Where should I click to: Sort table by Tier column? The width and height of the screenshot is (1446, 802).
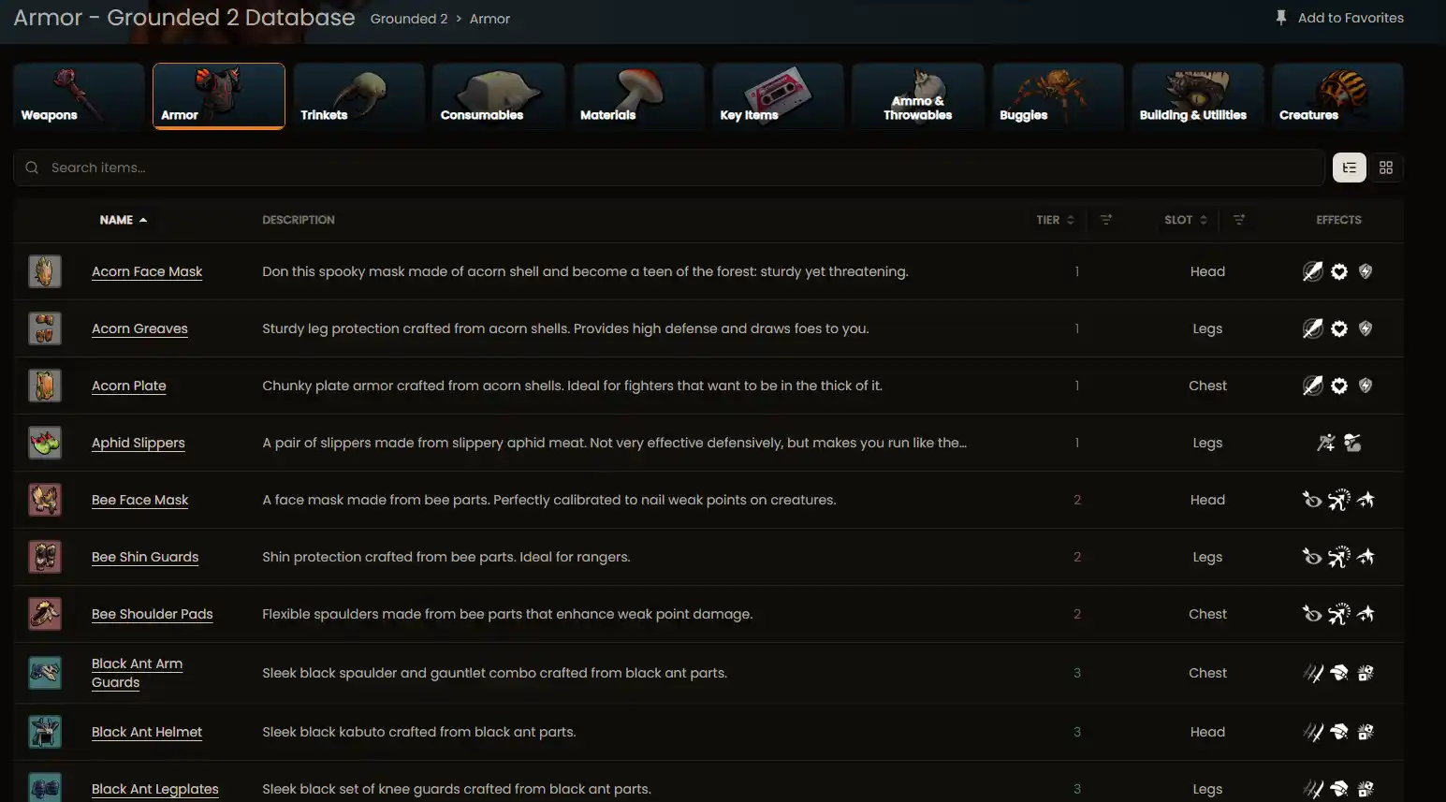[x=1055, y=220]
